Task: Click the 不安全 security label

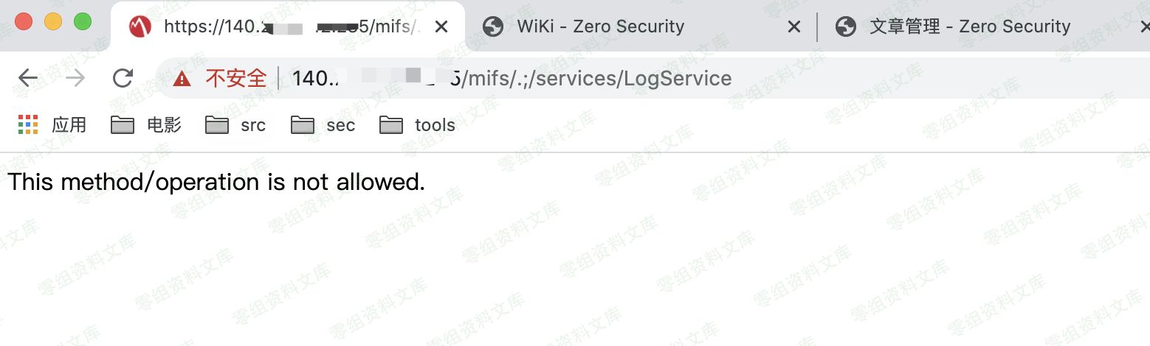Action: pyautogui.click(x=235, y=78)
